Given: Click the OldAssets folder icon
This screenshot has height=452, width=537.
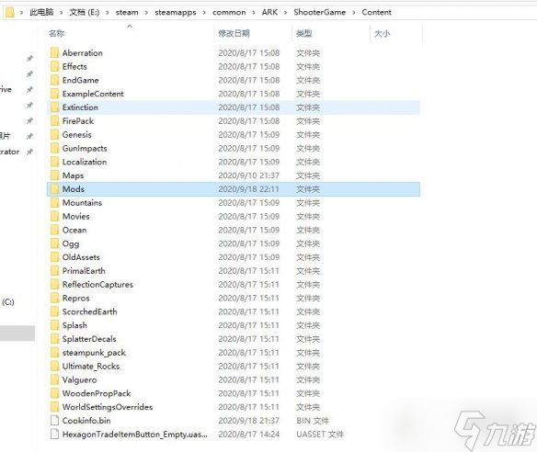Looking at the screenshot, I should point(54,257).
